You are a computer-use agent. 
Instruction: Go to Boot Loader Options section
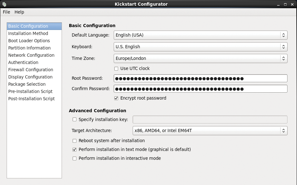coord(29,41)
